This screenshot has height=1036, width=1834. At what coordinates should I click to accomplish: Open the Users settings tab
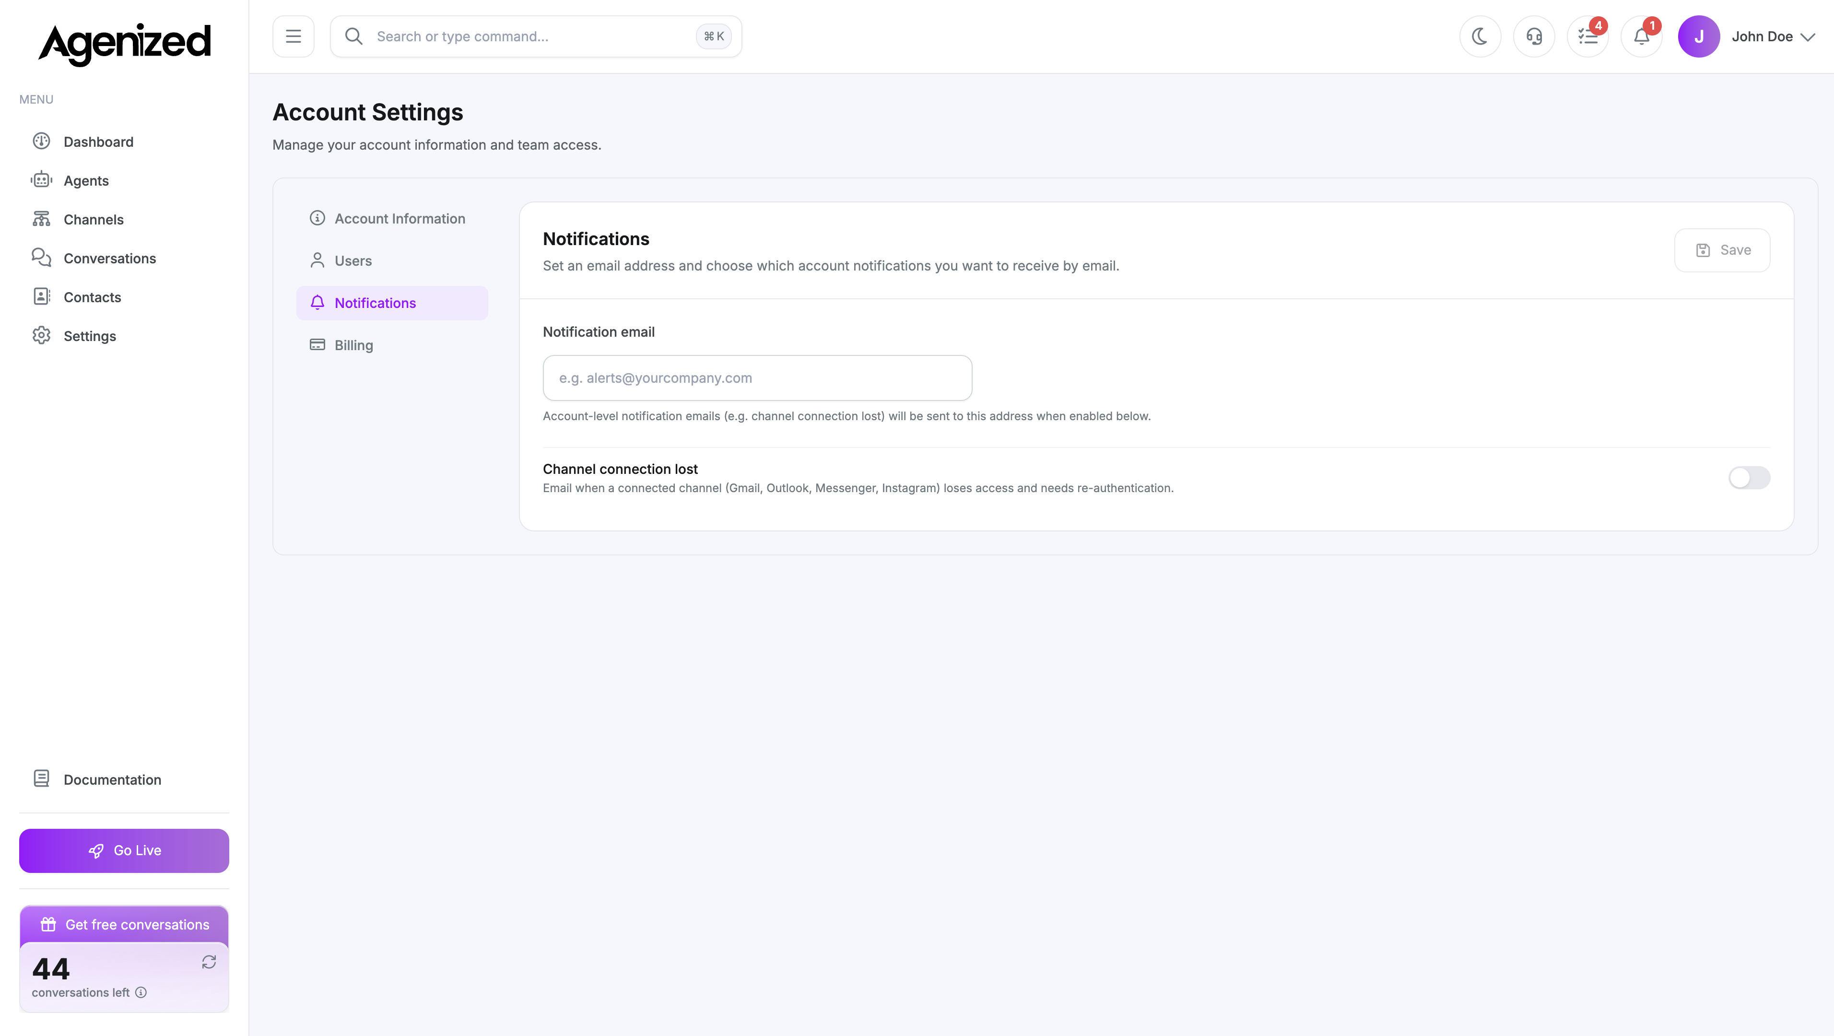pyautogui.click(x=392, y=260)
